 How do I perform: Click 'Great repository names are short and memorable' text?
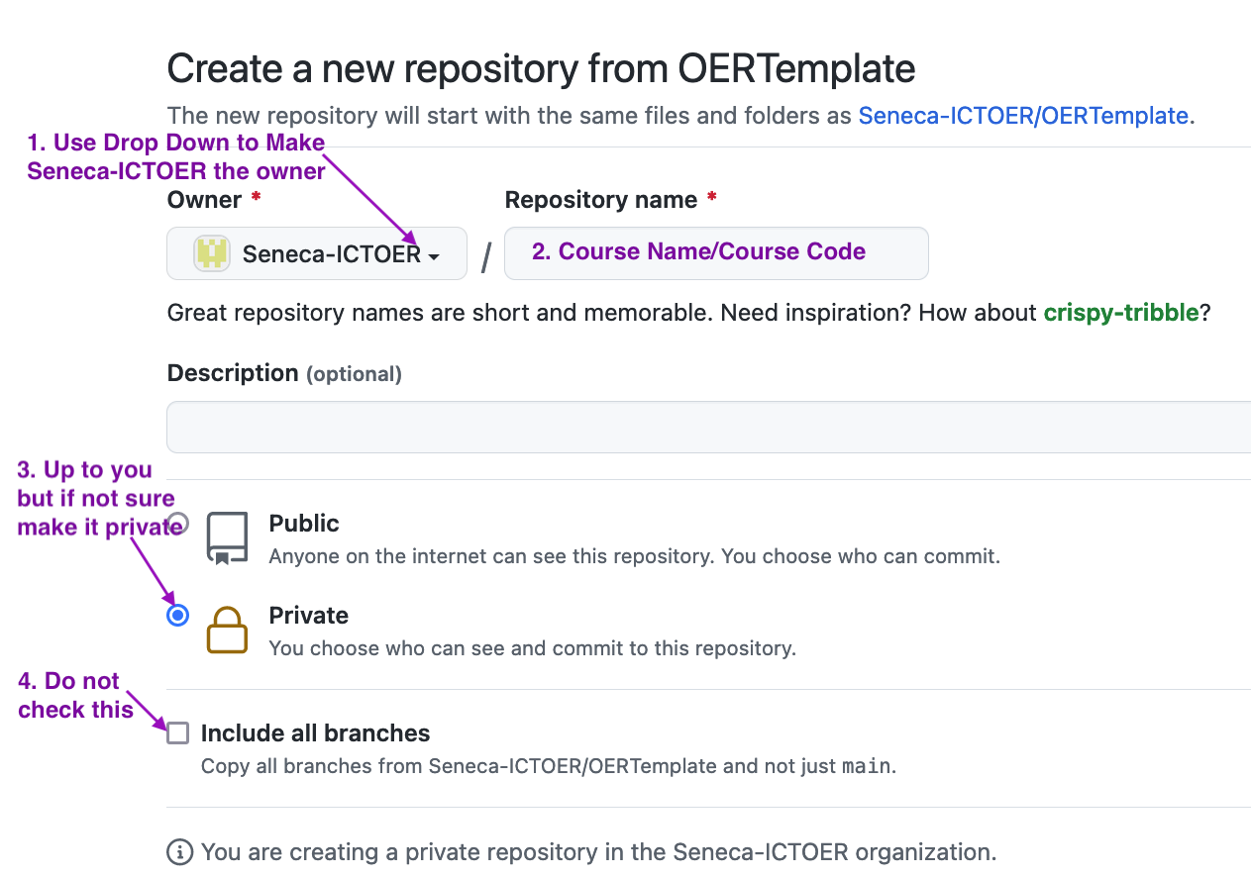coord(440,314)
